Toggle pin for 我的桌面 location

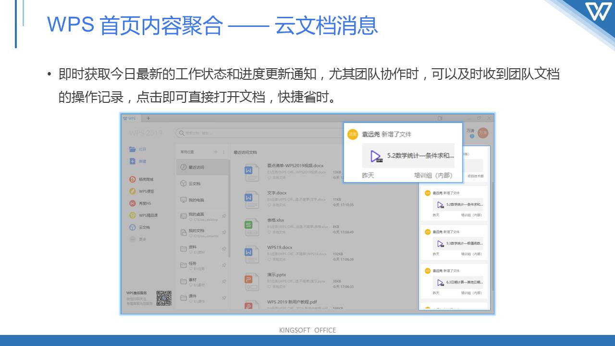point(224,216)
